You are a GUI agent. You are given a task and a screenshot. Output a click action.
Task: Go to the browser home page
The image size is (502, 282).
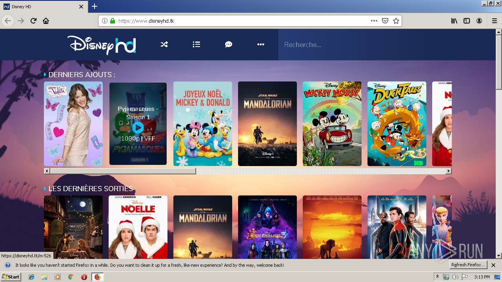point(46,21)
